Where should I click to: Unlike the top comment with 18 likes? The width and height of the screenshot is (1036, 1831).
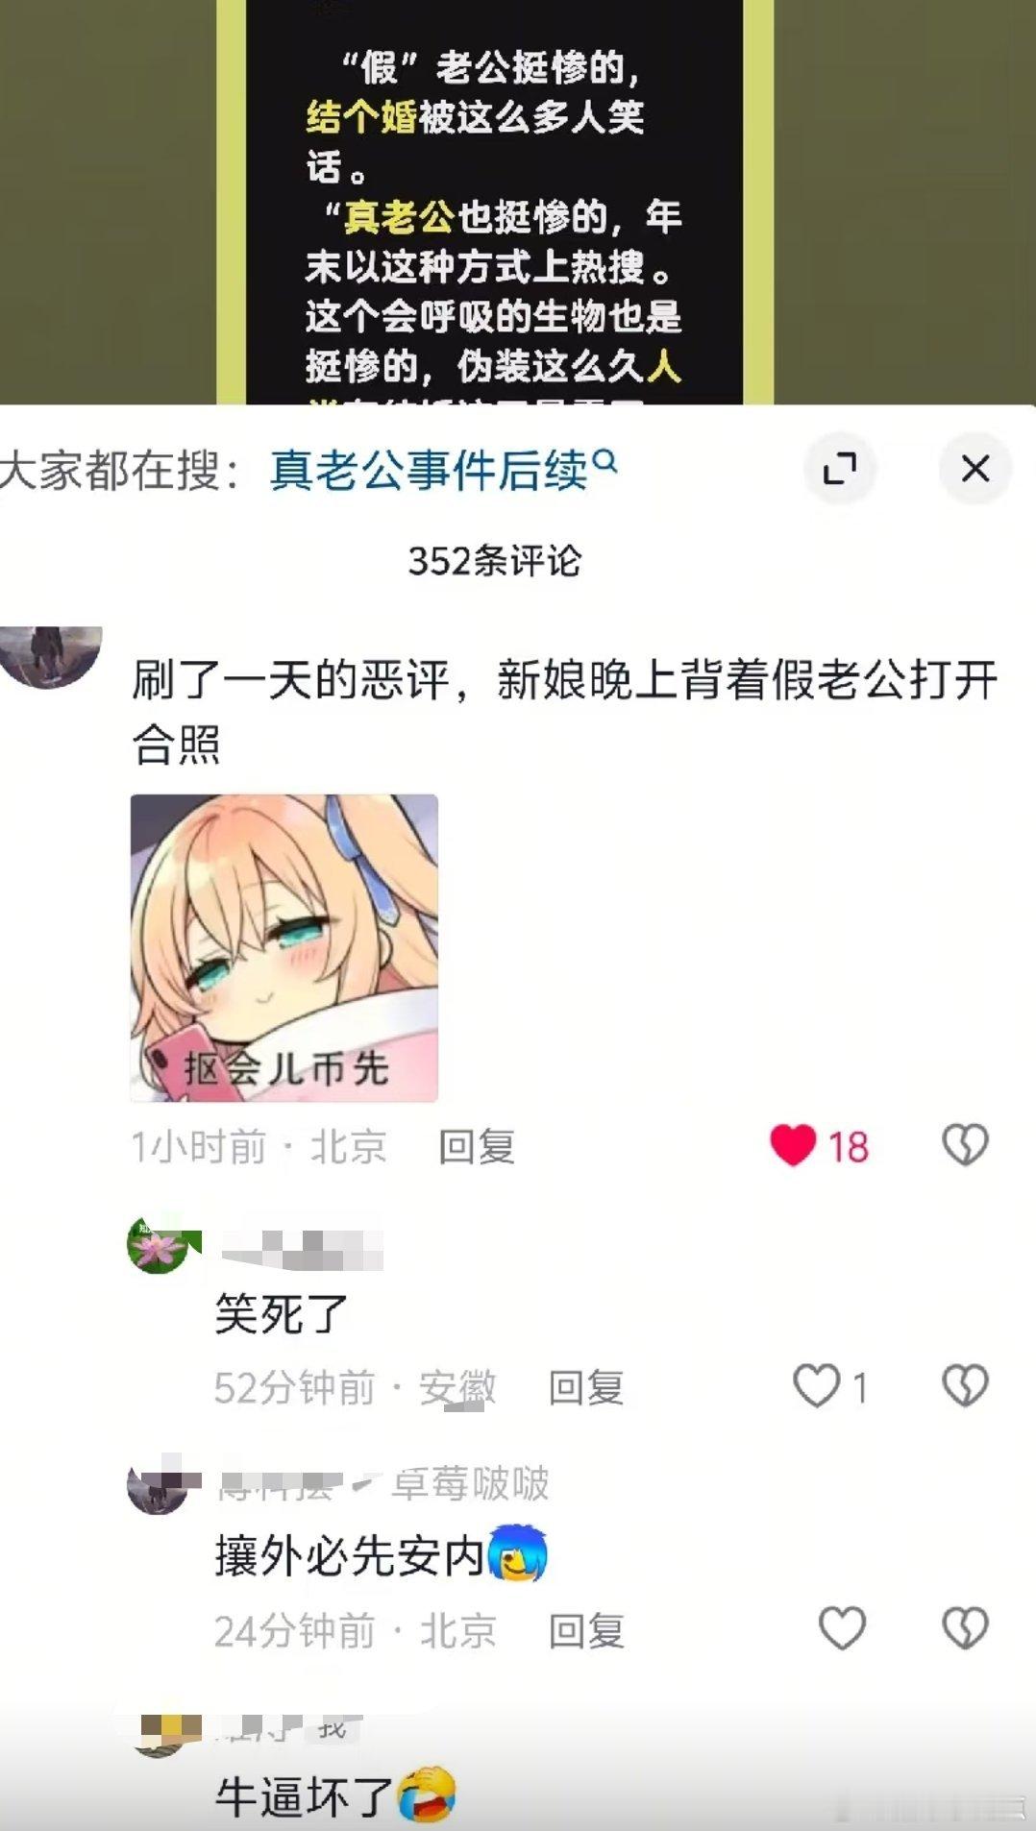coord(794,1145)
